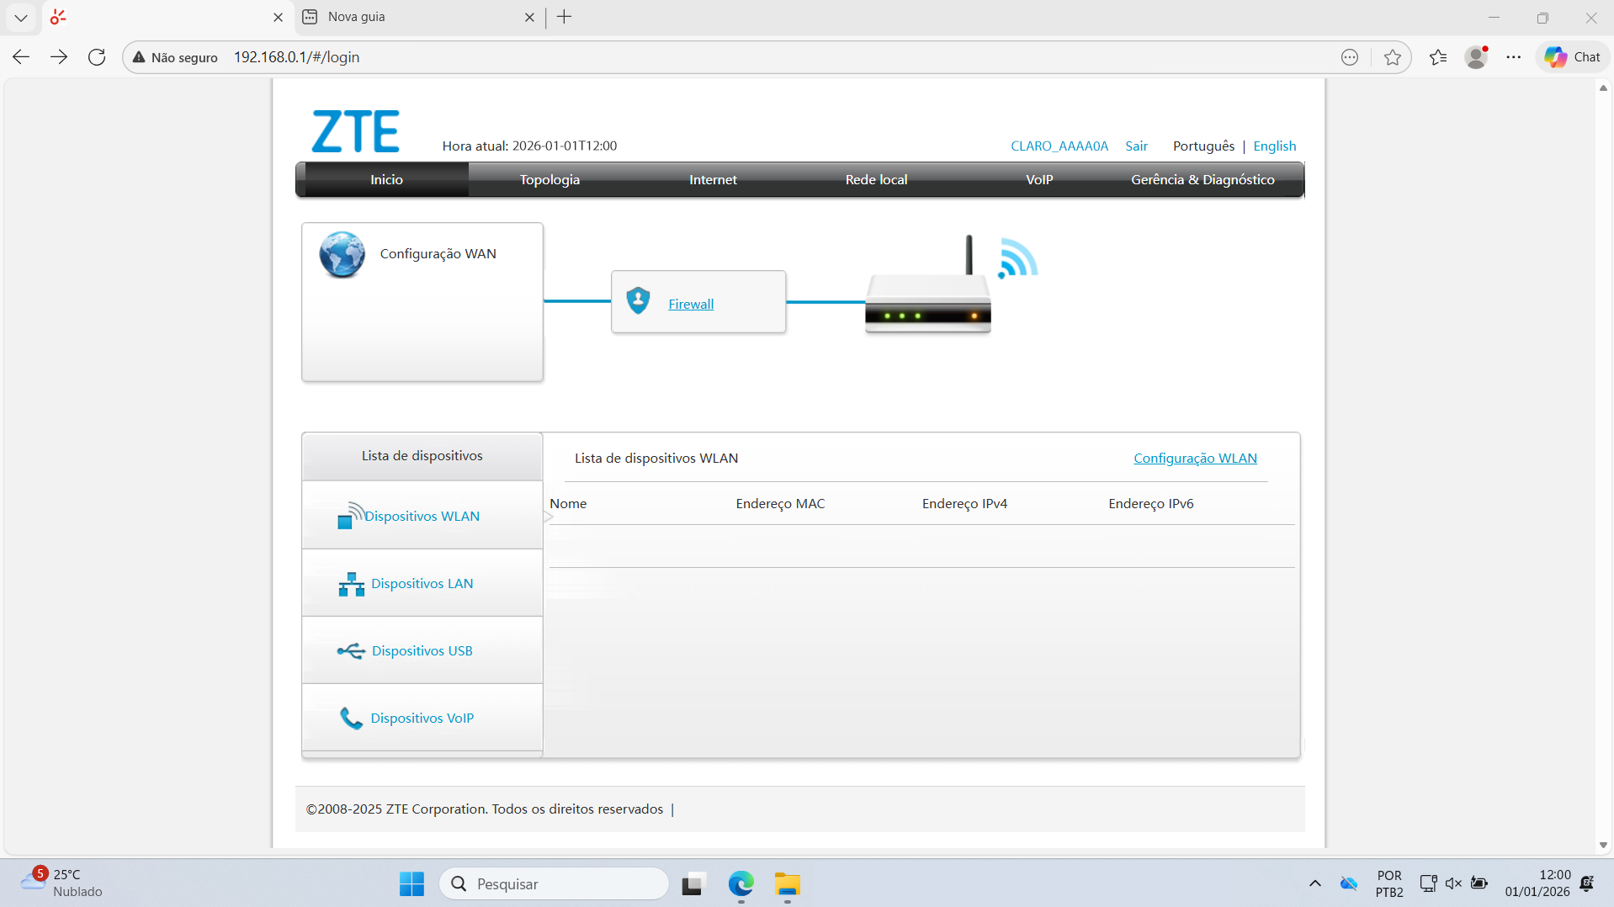Open Copilot Chat in the browser toolbar
The width and height of the screenshot is (1614, 907).
pos(1570,56)
